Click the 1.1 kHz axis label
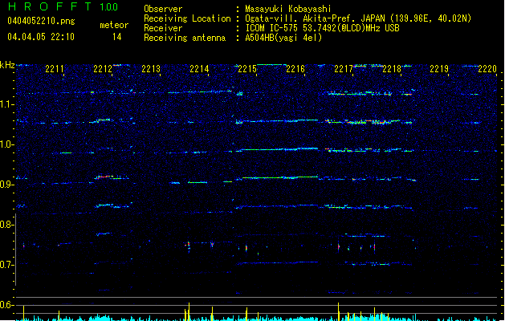This screenshot has width=505, height=321. pyautogui.click(x=7, y=104)
